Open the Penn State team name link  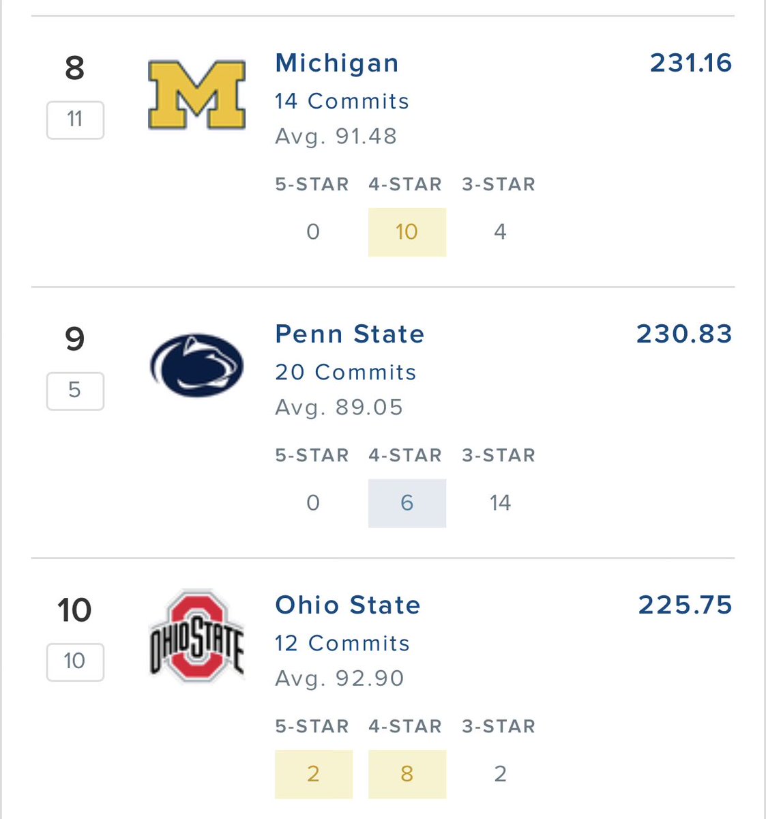point(350,334)
